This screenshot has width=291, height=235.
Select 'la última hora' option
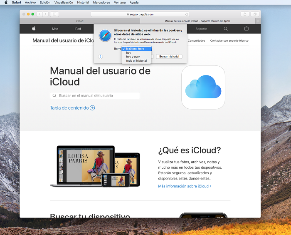(x=135, y=49)
